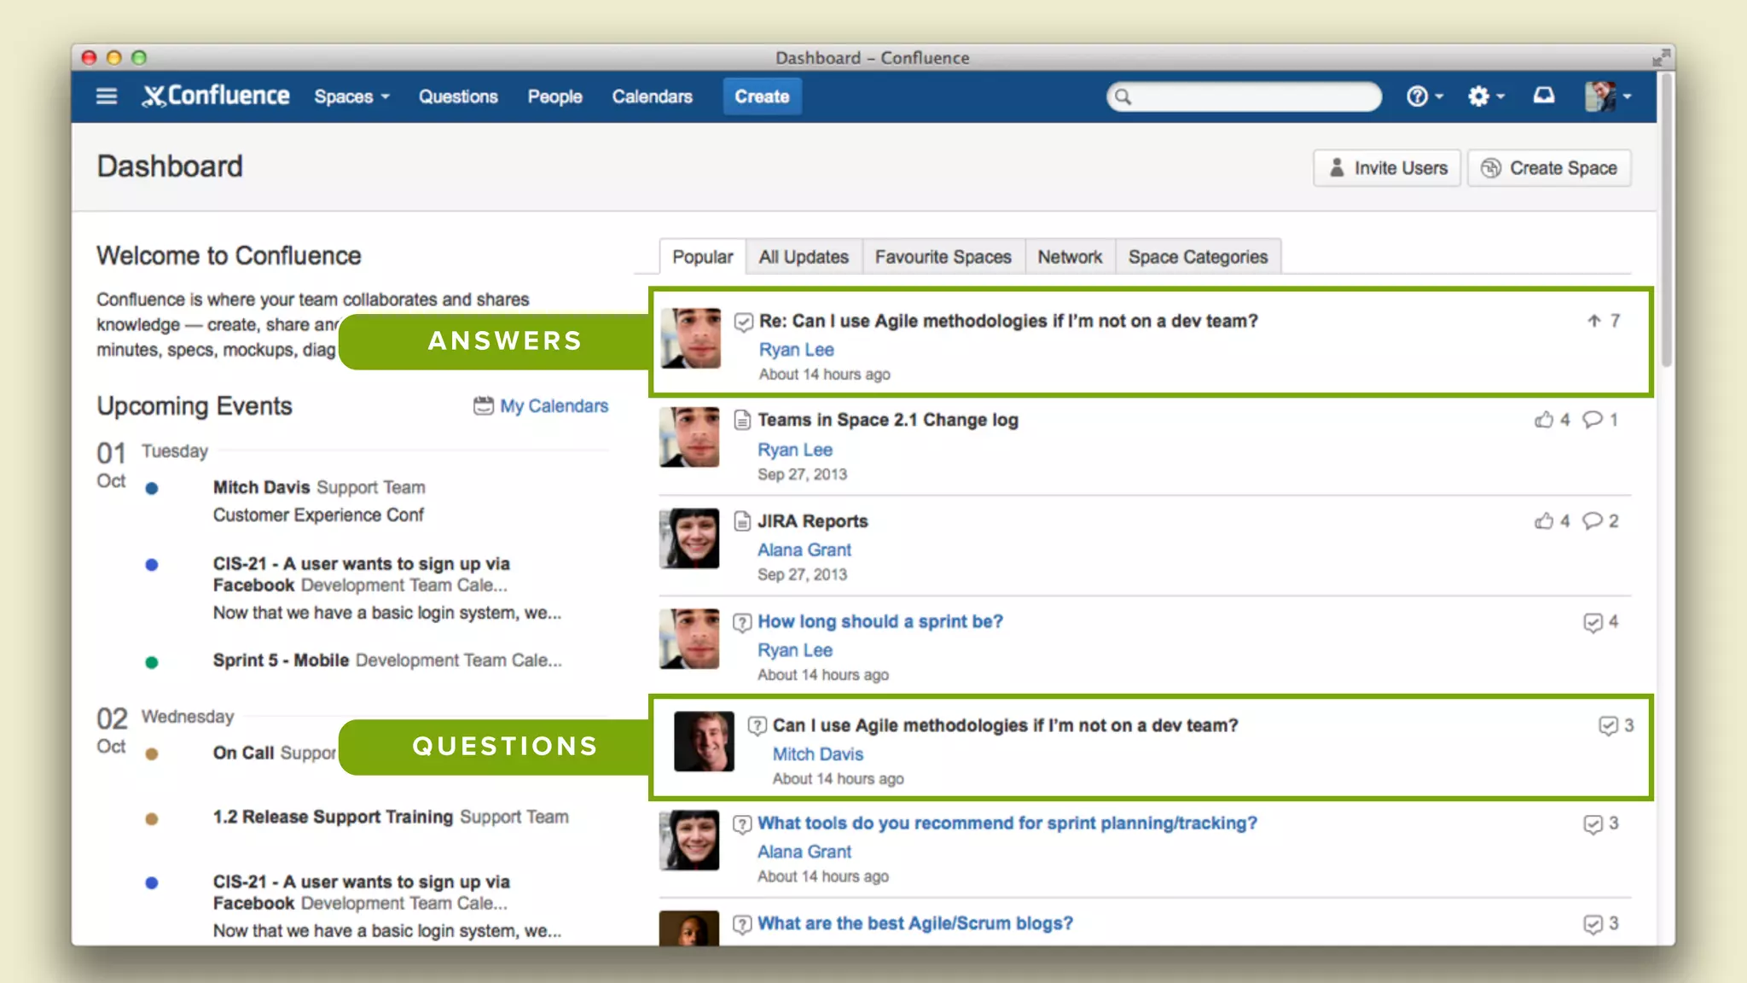Open the user profile avatar menu
This screenshot has width=1747, height=983.
tap(1608, 96)
